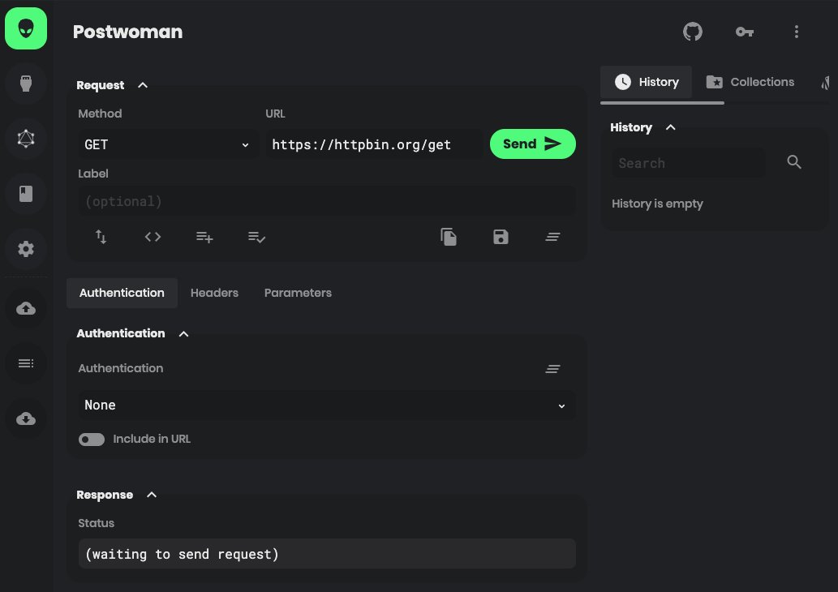Click the History Search field

click(x=689, y=163)
